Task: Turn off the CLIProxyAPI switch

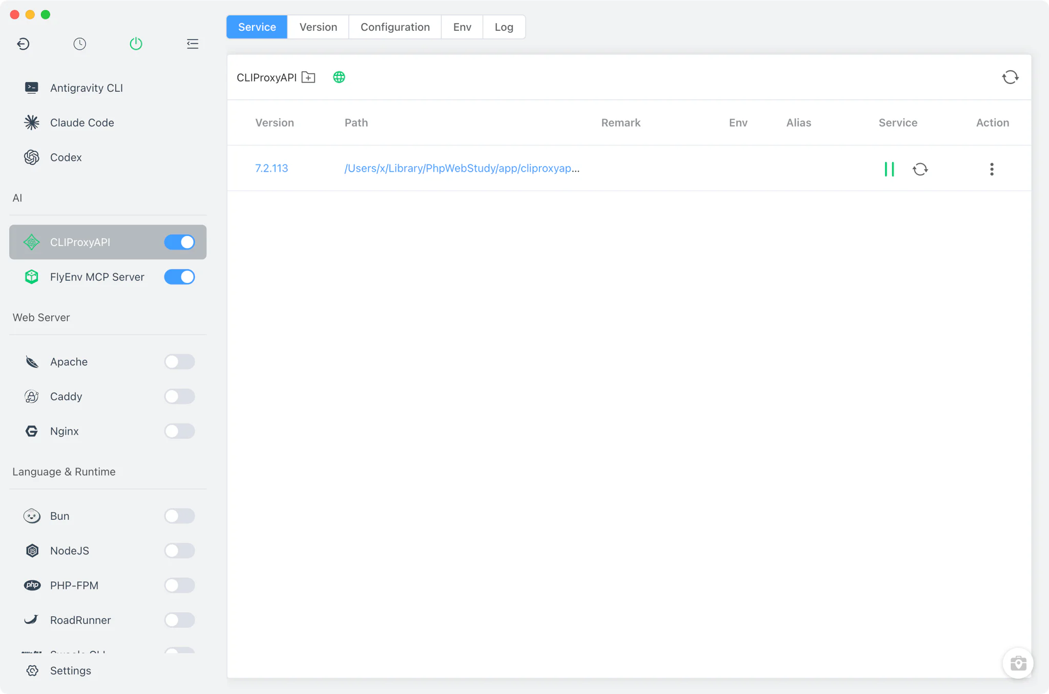Action: pos(180,242)
